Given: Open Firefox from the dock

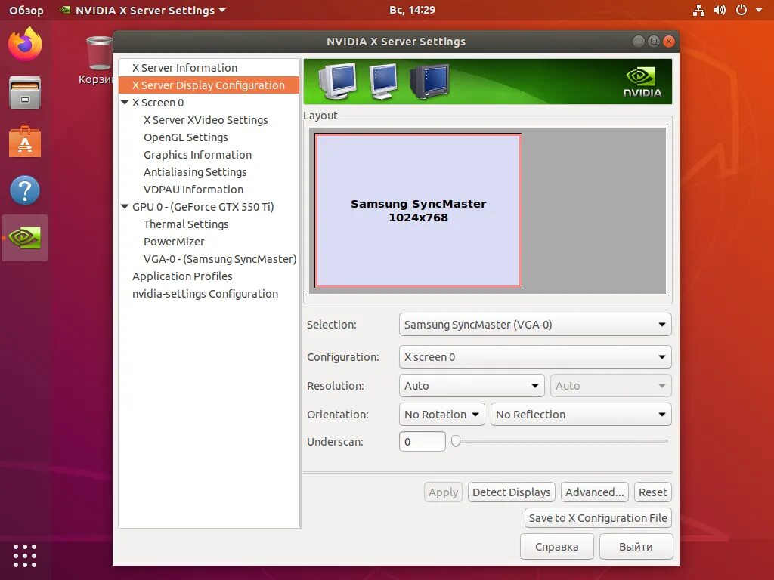Looking at the screenshot, I should (25, 45).
